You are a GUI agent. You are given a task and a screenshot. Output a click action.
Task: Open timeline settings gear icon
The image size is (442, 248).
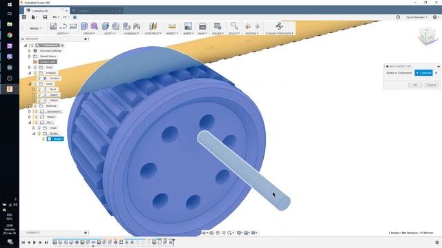click(437, 242)
